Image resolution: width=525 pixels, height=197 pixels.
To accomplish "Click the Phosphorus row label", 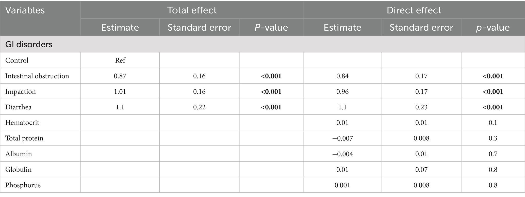I will 23,185.
